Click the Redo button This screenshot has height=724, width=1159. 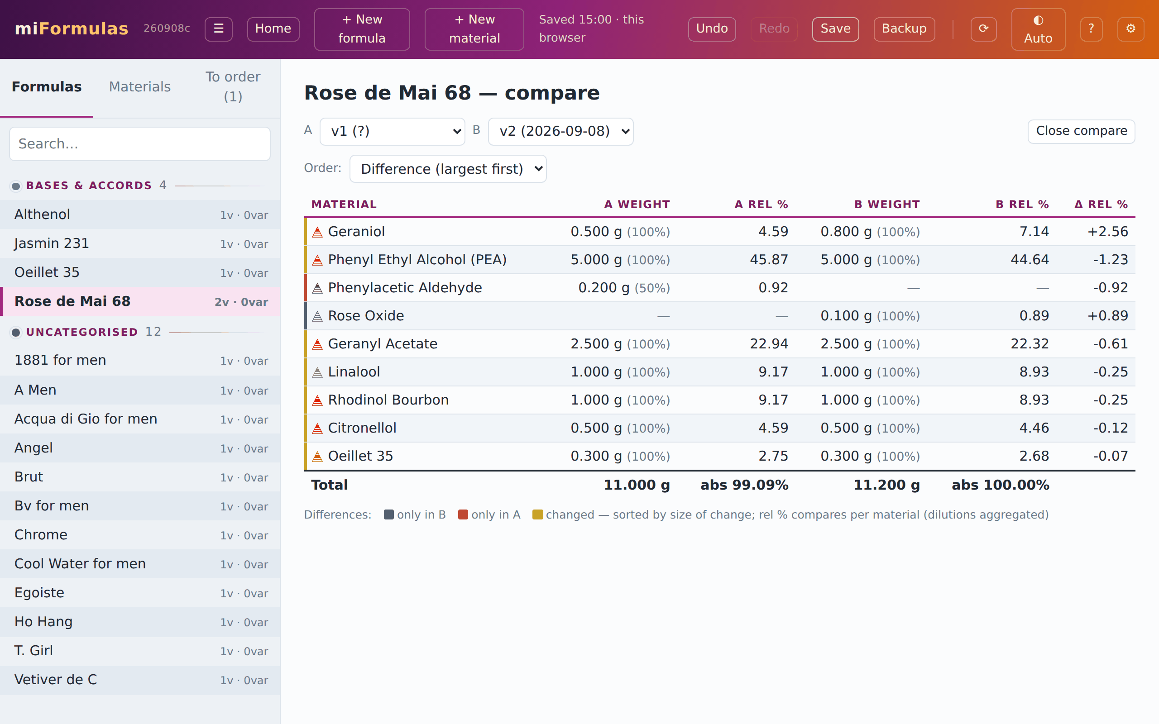click(x=774, y=29)
